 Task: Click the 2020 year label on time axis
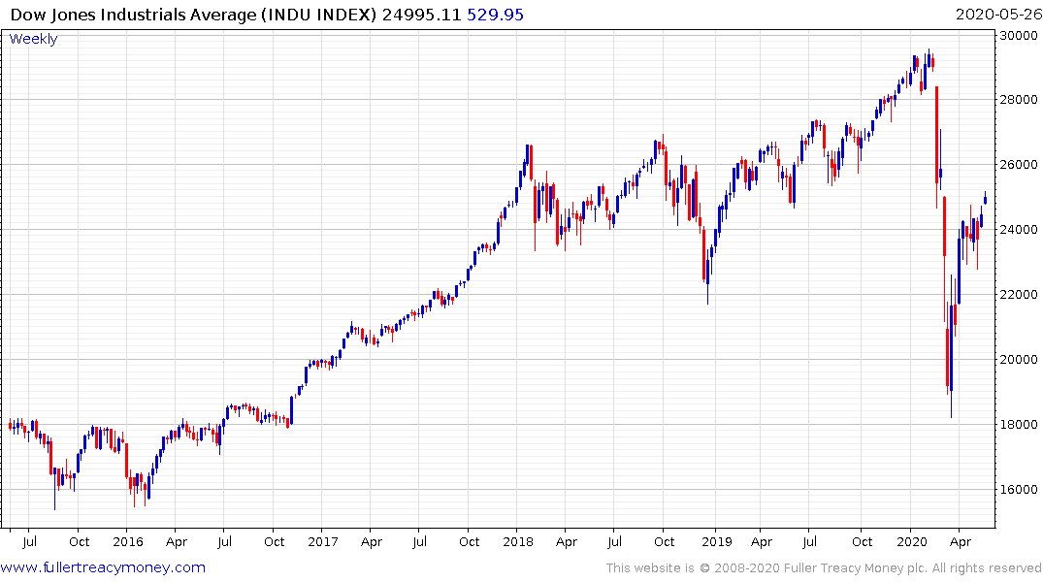pyautogui.click(x=911, y=541)
